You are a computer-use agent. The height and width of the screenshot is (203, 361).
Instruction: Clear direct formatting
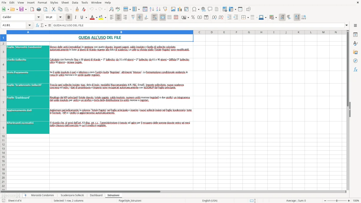[x=84, y=9]
